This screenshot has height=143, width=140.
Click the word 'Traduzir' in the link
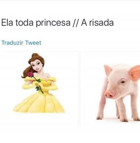(x=12, y=43)
